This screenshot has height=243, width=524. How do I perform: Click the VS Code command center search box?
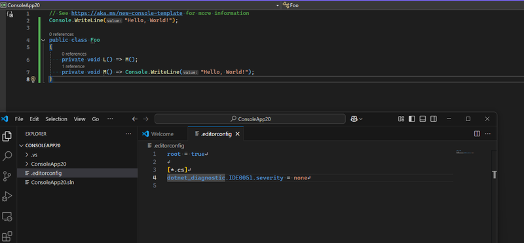coord(250,119)
